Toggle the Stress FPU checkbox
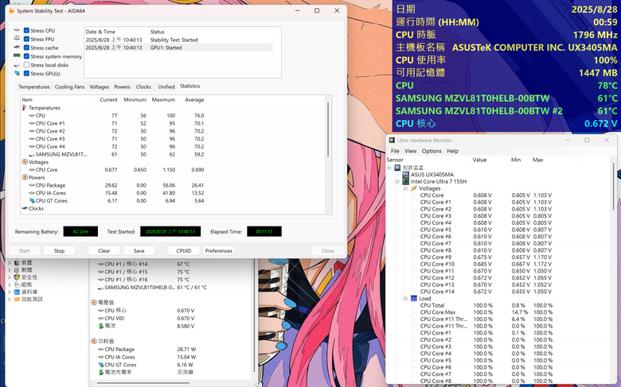 point(26,39)
